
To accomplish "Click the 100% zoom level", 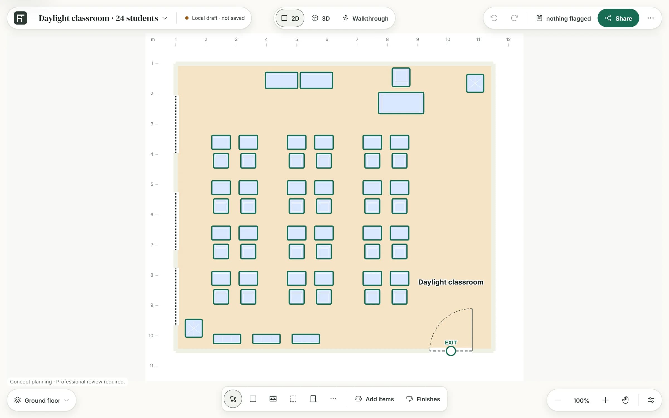I will [x=581, y=400].
